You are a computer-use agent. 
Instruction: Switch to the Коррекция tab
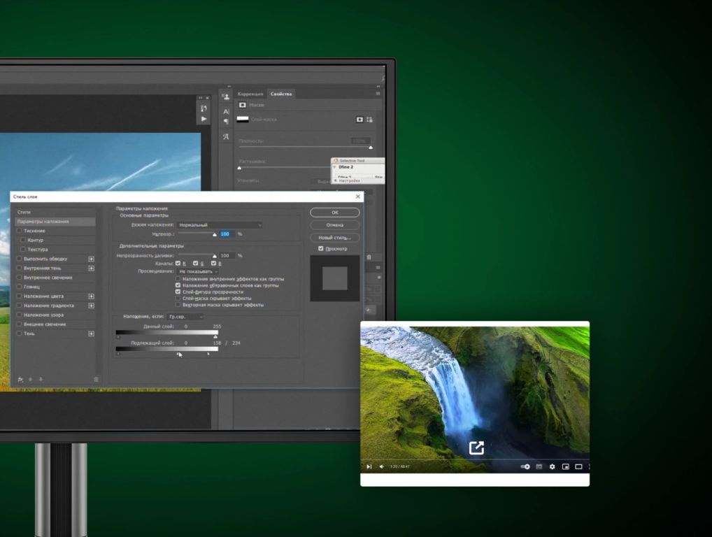point(250,94)
